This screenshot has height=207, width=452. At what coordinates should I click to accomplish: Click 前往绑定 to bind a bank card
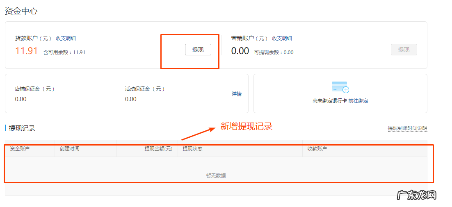358,101
